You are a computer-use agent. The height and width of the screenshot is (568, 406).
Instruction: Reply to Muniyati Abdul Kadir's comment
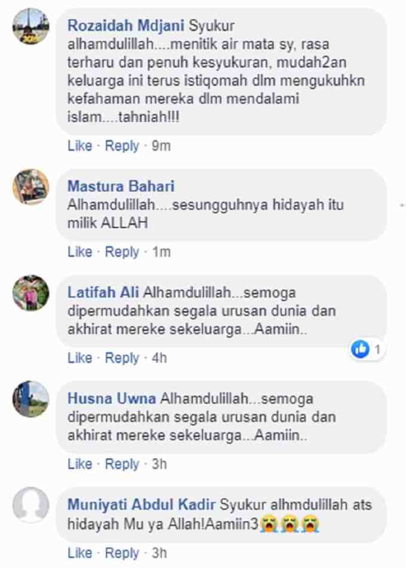pos(122,553)
